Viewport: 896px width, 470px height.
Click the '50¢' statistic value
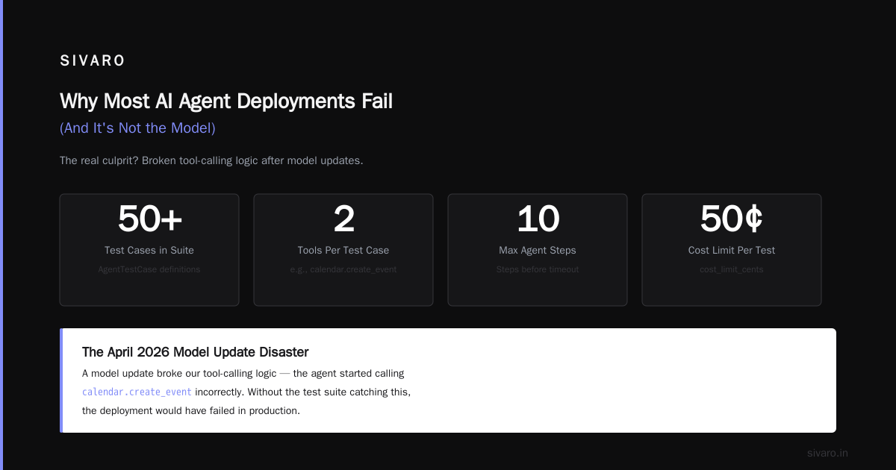(732, 219)
